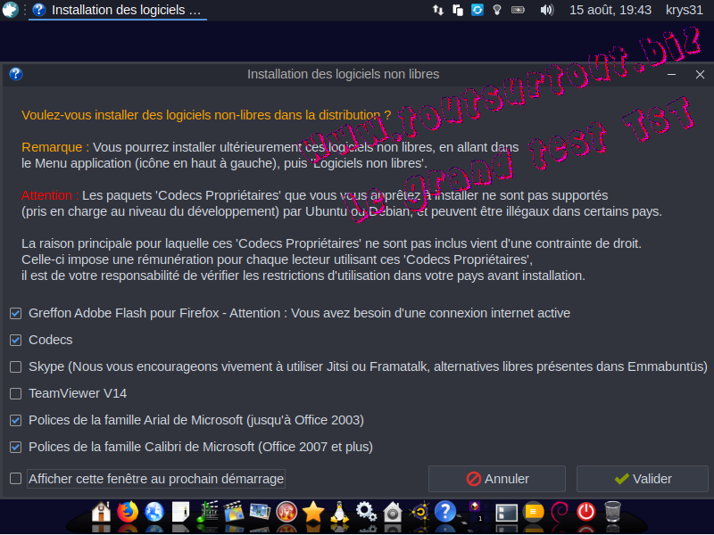This screenshot has height=535, width=714.
Task: Check 'Afficher cette fenêtre au prochain démarrage'
Action: pyautogui.click(x=16, y=479)
